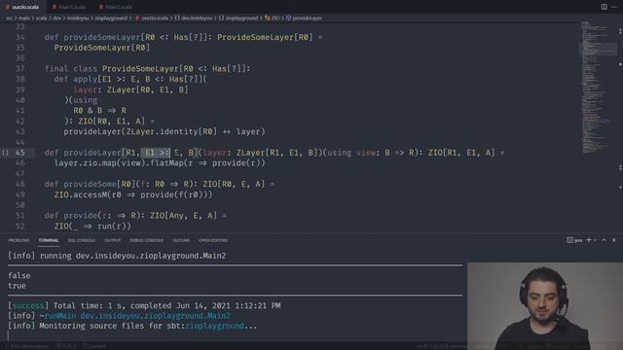Screen dimensions: 623x350
Task: Click line number 37 in the gutter
Action: coord(19,69)
